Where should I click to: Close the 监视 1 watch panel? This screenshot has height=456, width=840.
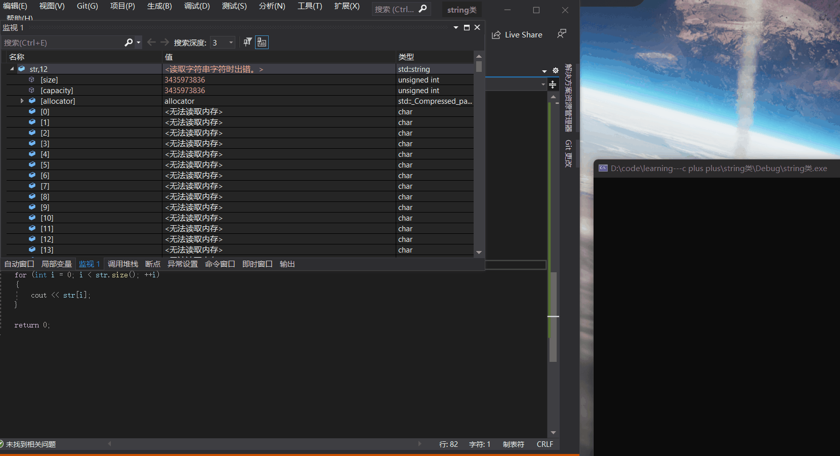(477, 28)
